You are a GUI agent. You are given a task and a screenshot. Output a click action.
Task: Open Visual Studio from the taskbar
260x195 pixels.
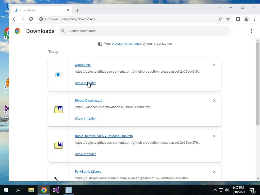click(56, 190)
